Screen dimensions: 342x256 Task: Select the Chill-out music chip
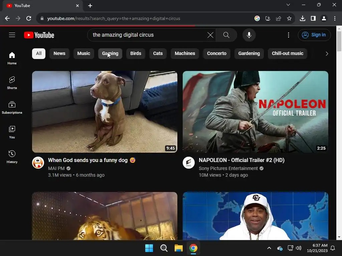coord(288,54)
